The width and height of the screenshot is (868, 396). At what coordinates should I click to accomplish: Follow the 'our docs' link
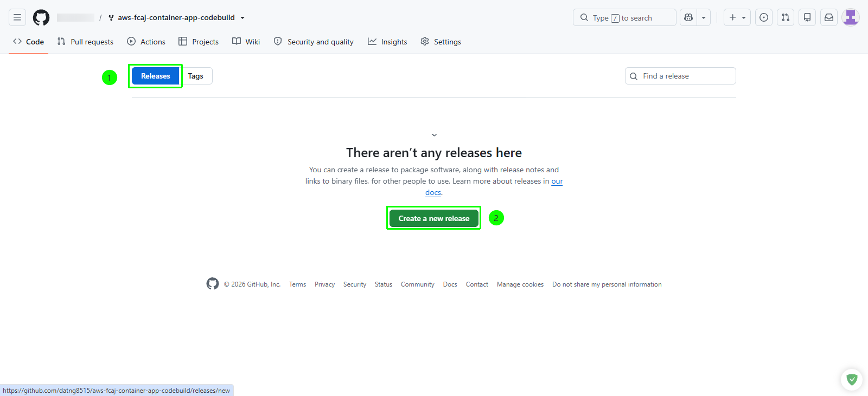coord(557,181)
